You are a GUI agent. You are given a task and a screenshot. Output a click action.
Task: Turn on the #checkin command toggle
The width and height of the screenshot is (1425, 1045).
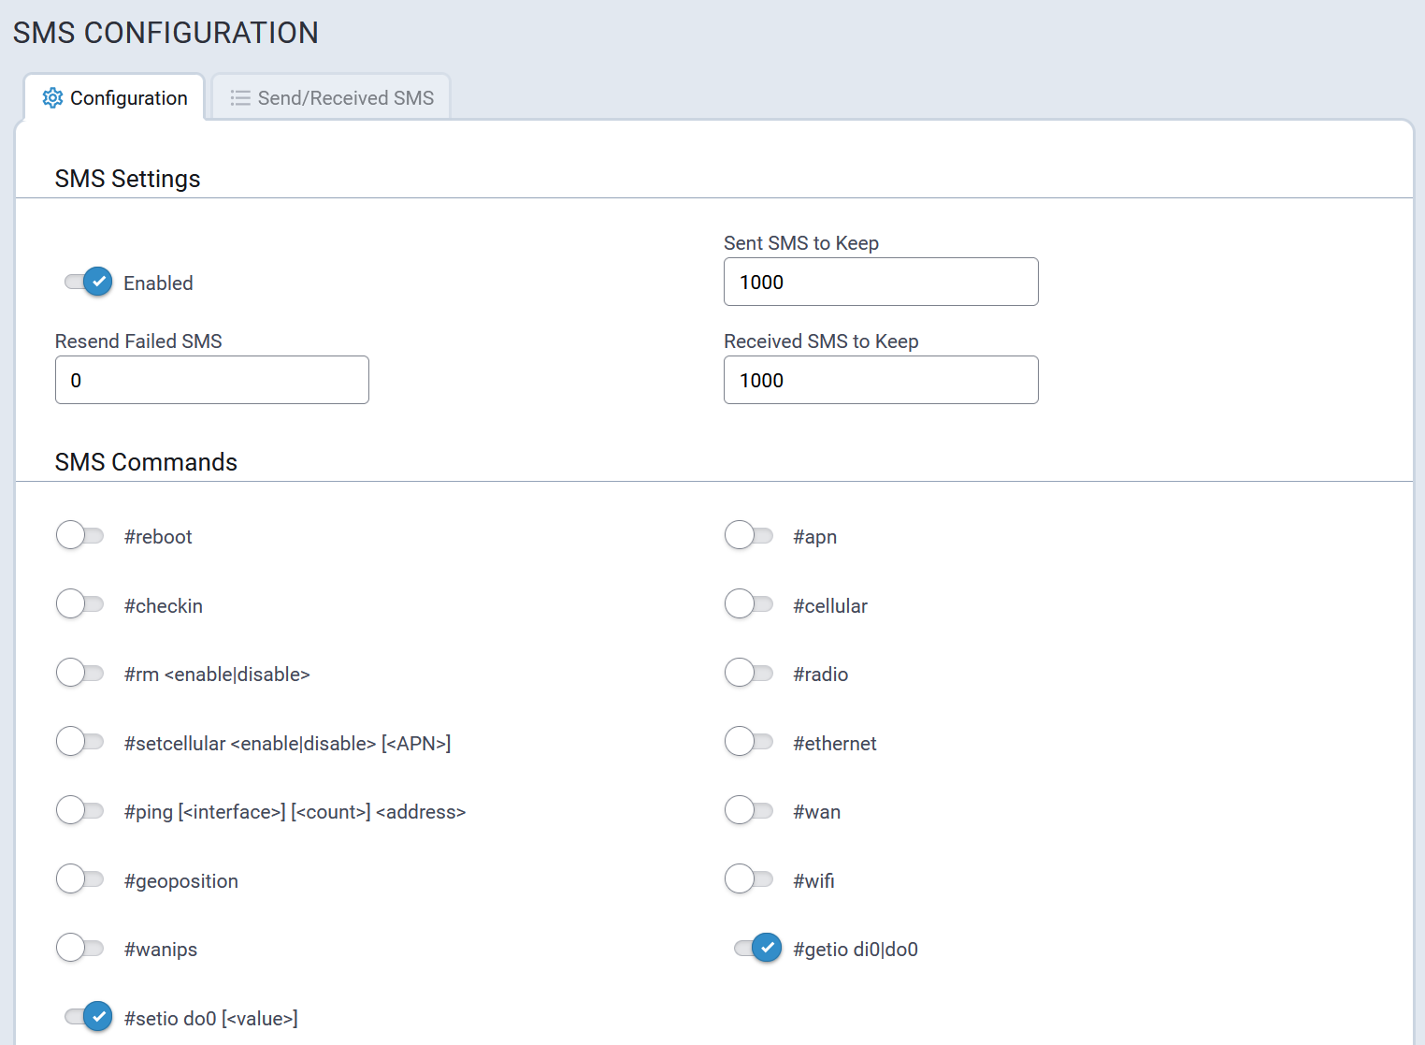coord(80,604)
